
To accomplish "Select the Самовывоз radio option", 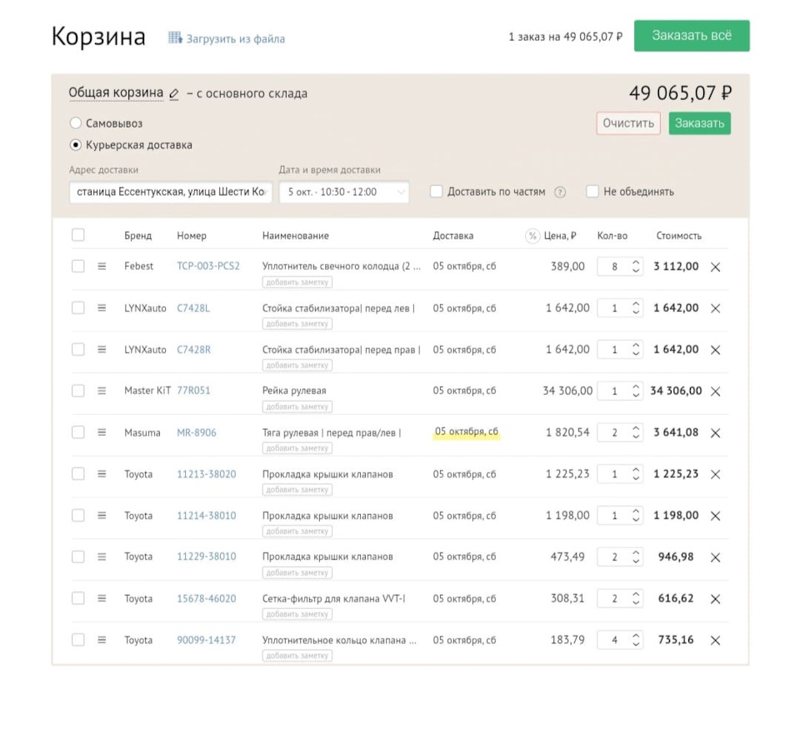I will pyautogui.click(x=76, y=123).
